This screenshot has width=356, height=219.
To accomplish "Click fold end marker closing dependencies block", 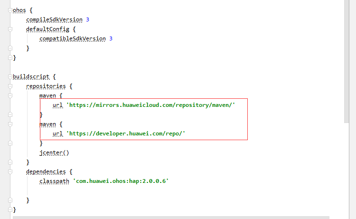I will coord(10,200).
